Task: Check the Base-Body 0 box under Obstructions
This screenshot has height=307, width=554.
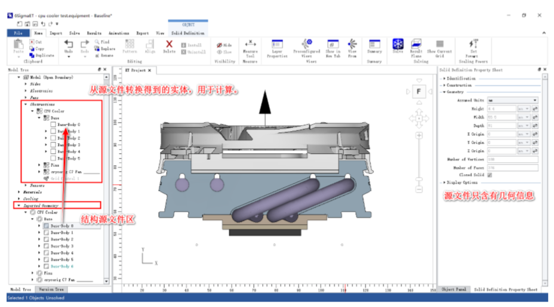Action: 53,125
